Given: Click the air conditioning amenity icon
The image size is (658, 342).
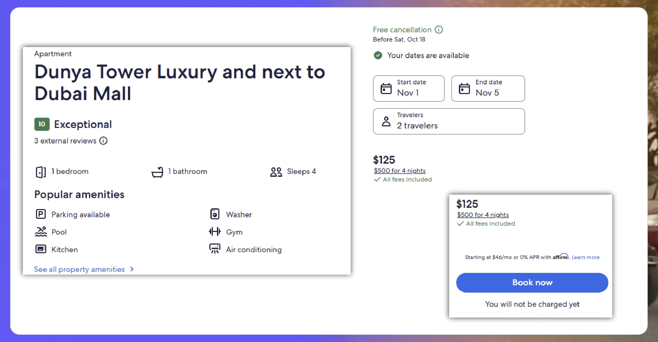Looking at the screenshot, I should point(215,249).
